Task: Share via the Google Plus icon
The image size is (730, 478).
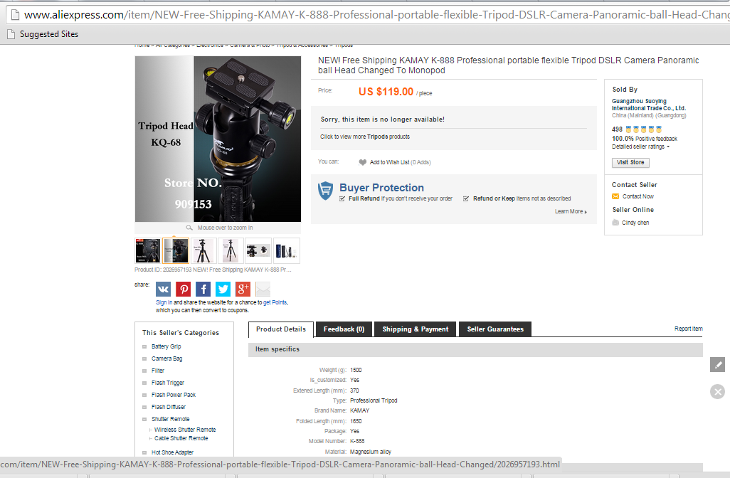Action: click(x=243, y=289)
